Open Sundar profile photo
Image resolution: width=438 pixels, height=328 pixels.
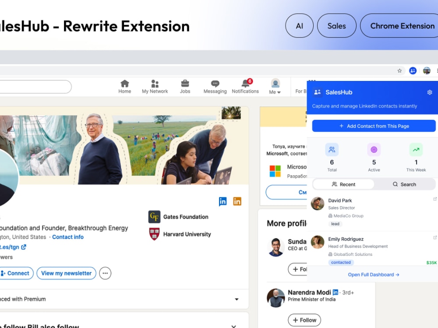276,247
